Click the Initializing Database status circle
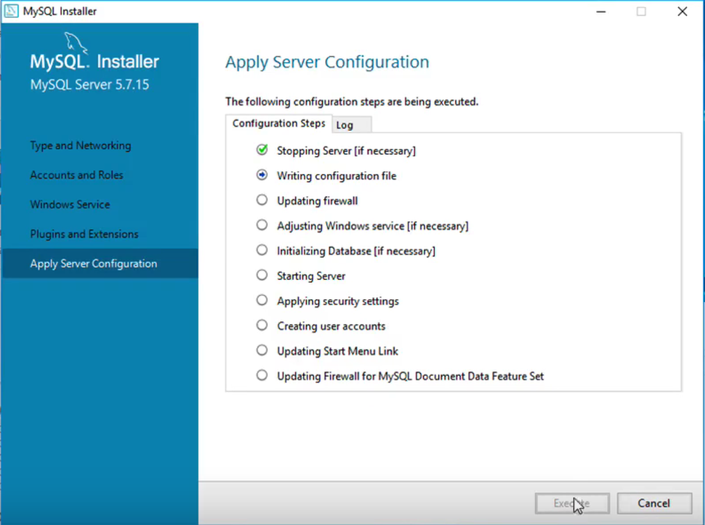 click(262, 250)
